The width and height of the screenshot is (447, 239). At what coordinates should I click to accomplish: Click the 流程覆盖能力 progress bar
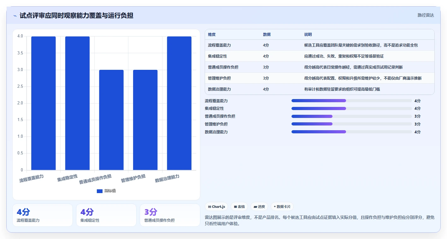352,101
